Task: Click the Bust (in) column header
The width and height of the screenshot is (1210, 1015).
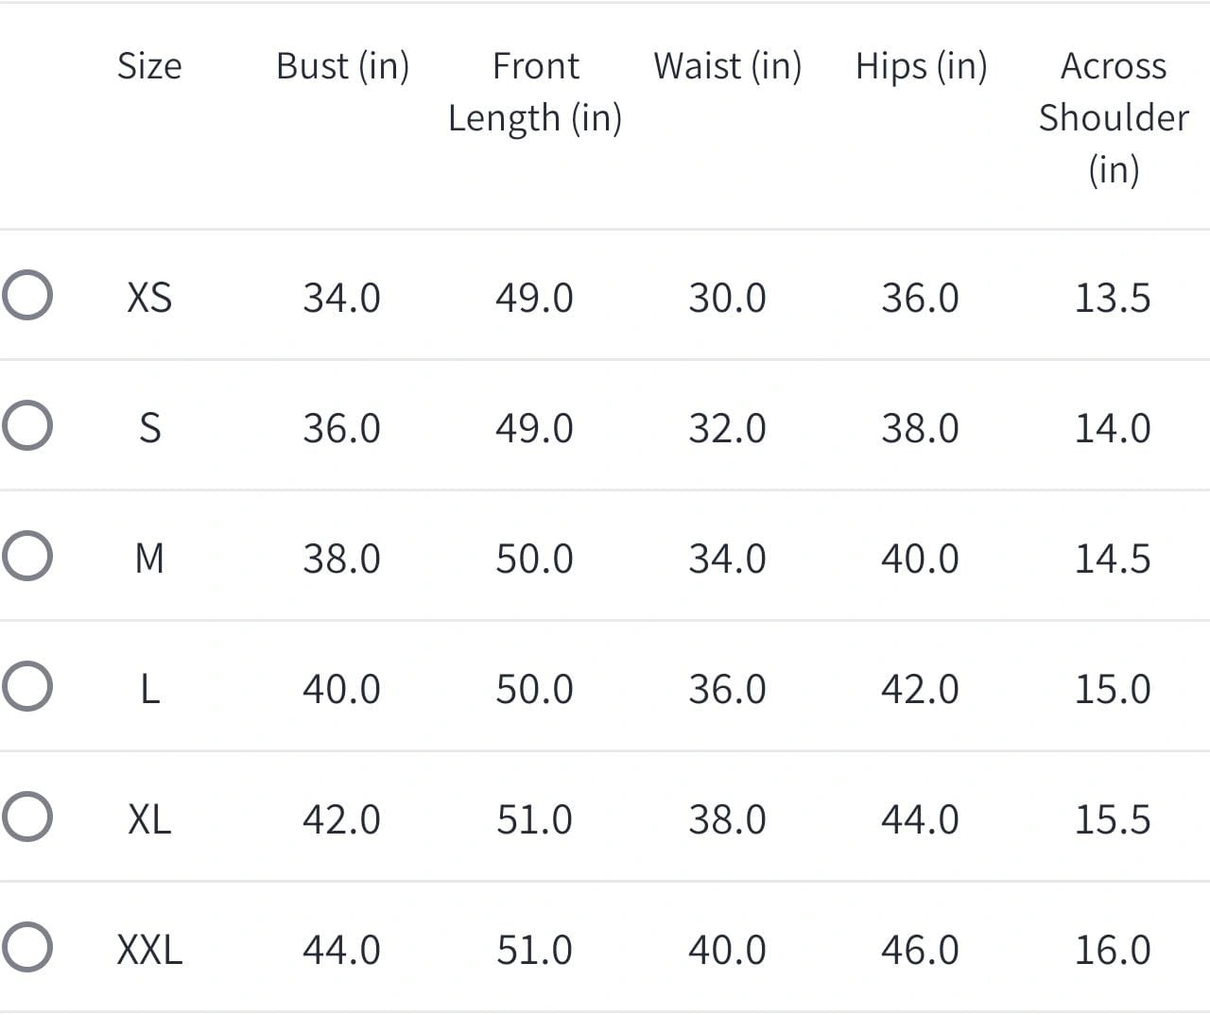Action: 342,66
